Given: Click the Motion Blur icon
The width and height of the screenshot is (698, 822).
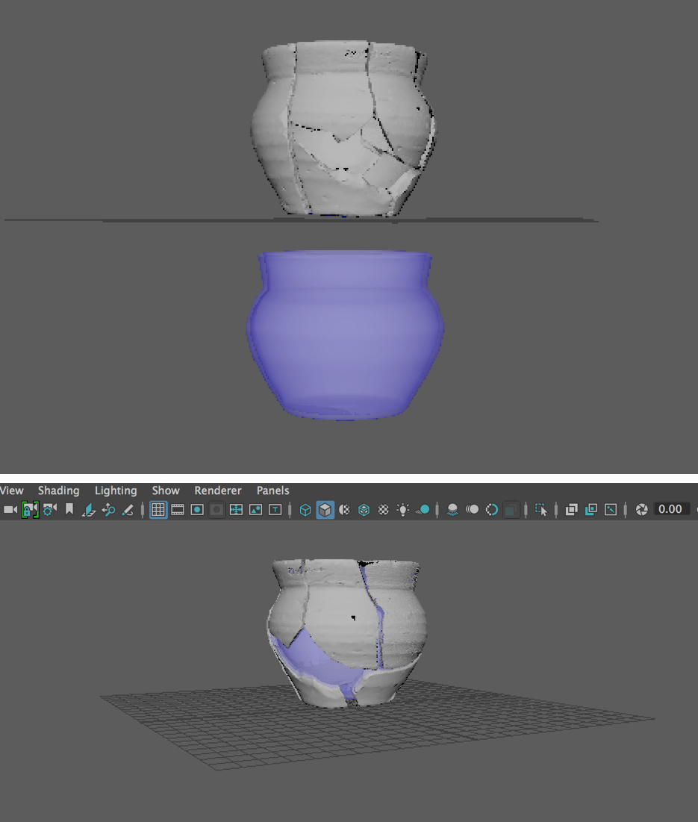Looking at the screenshot, I should click(x=472, y=510).
